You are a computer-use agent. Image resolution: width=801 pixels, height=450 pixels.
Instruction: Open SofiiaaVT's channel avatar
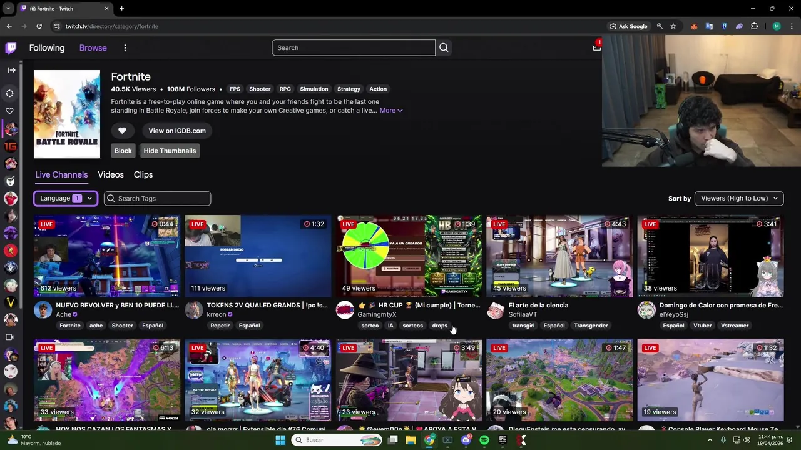(x=496, y=310)
